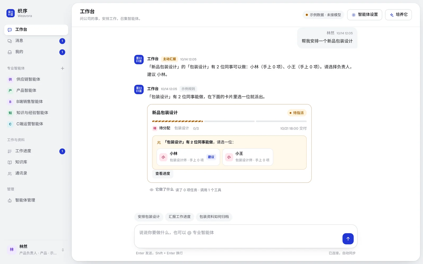The height and width of the screenshot is (264, 423).
Task: Open 智能体设置 button
Action: 365,15
